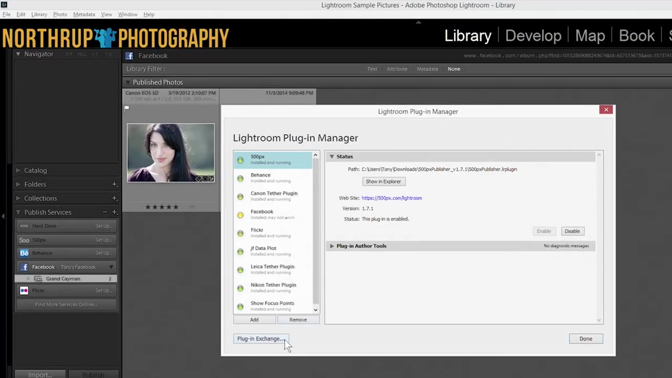The image size is (672, 378).
Task: Click the left panel hide arrow
Action: coord(3,215)
